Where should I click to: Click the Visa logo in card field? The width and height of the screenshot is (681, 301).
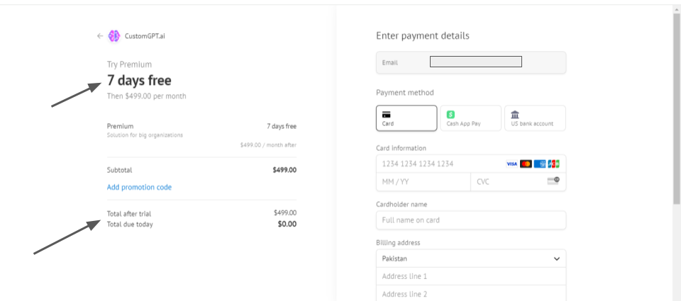click(511, 164)
